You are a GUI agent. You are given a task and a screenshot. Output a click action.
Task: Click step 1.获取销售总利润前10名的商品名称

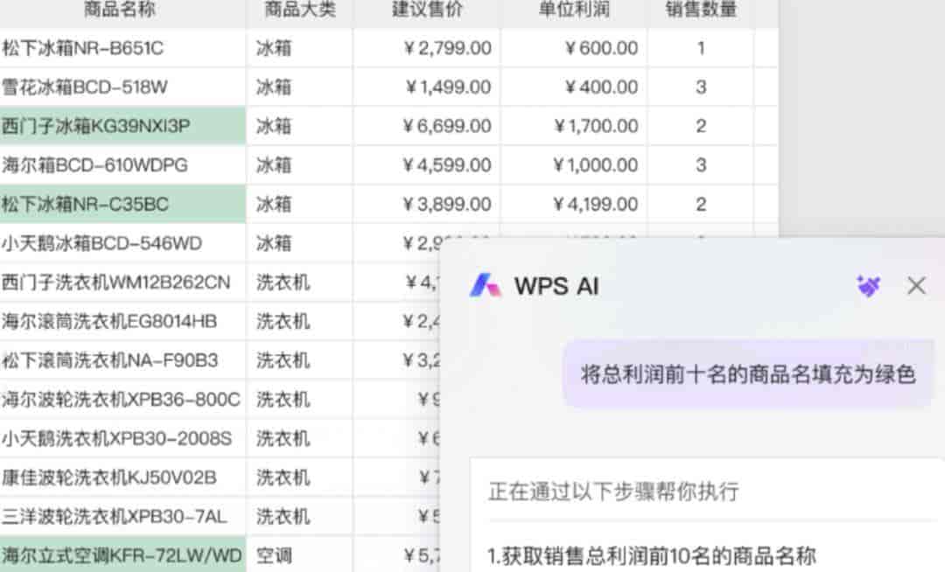click(x=652, y=555)
